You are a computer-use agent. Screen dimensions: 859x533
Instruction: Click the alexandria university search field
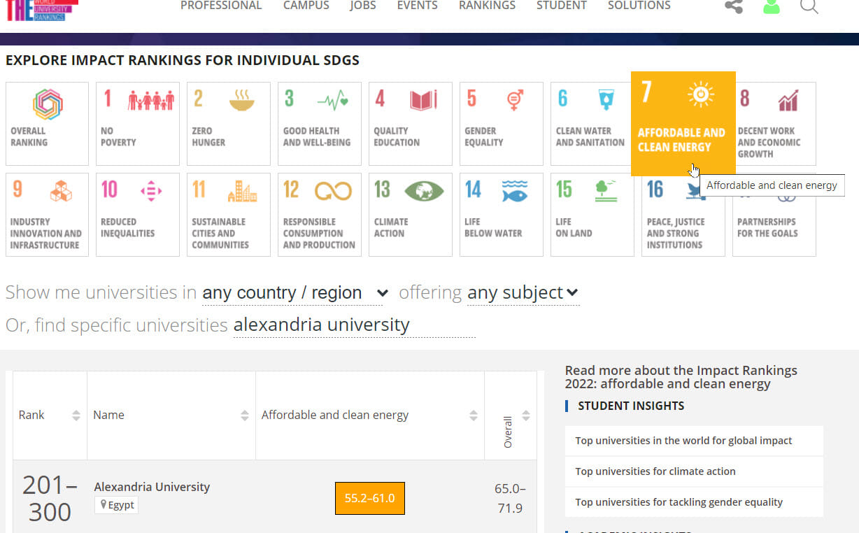click(320, 325)
